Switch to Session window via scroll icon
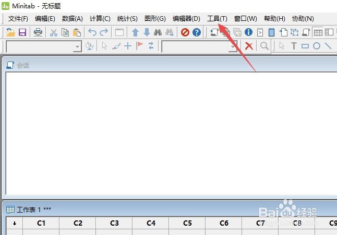The width and height of the screenshot is (337, 235). tap(306, 32)
